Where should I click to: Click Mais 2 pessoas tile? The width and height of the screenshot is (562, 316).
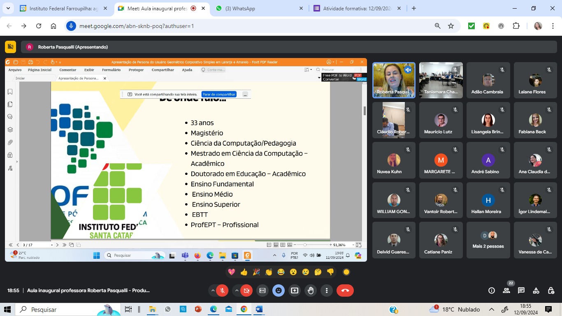tap(488, 240)
